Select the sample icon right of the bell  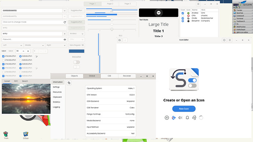point(194,118)
